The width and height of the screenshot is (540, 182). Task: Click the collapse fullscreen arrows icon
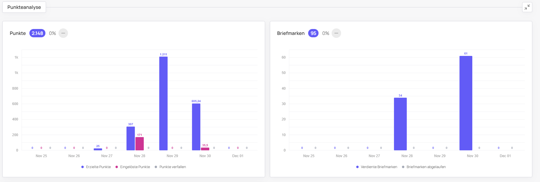click(527, 7)
